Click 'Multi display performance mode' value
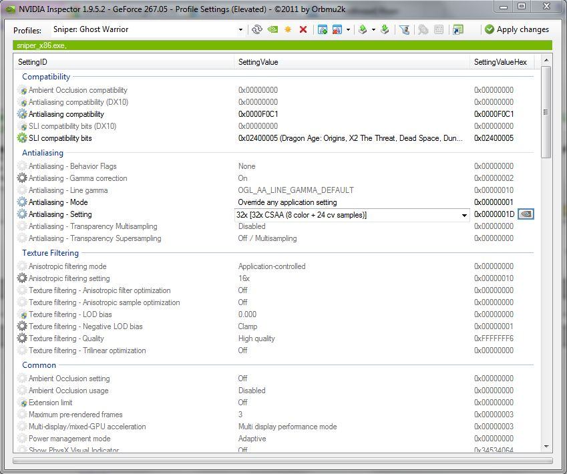Screen dimensions: 567x474 [x=287, y=427]
